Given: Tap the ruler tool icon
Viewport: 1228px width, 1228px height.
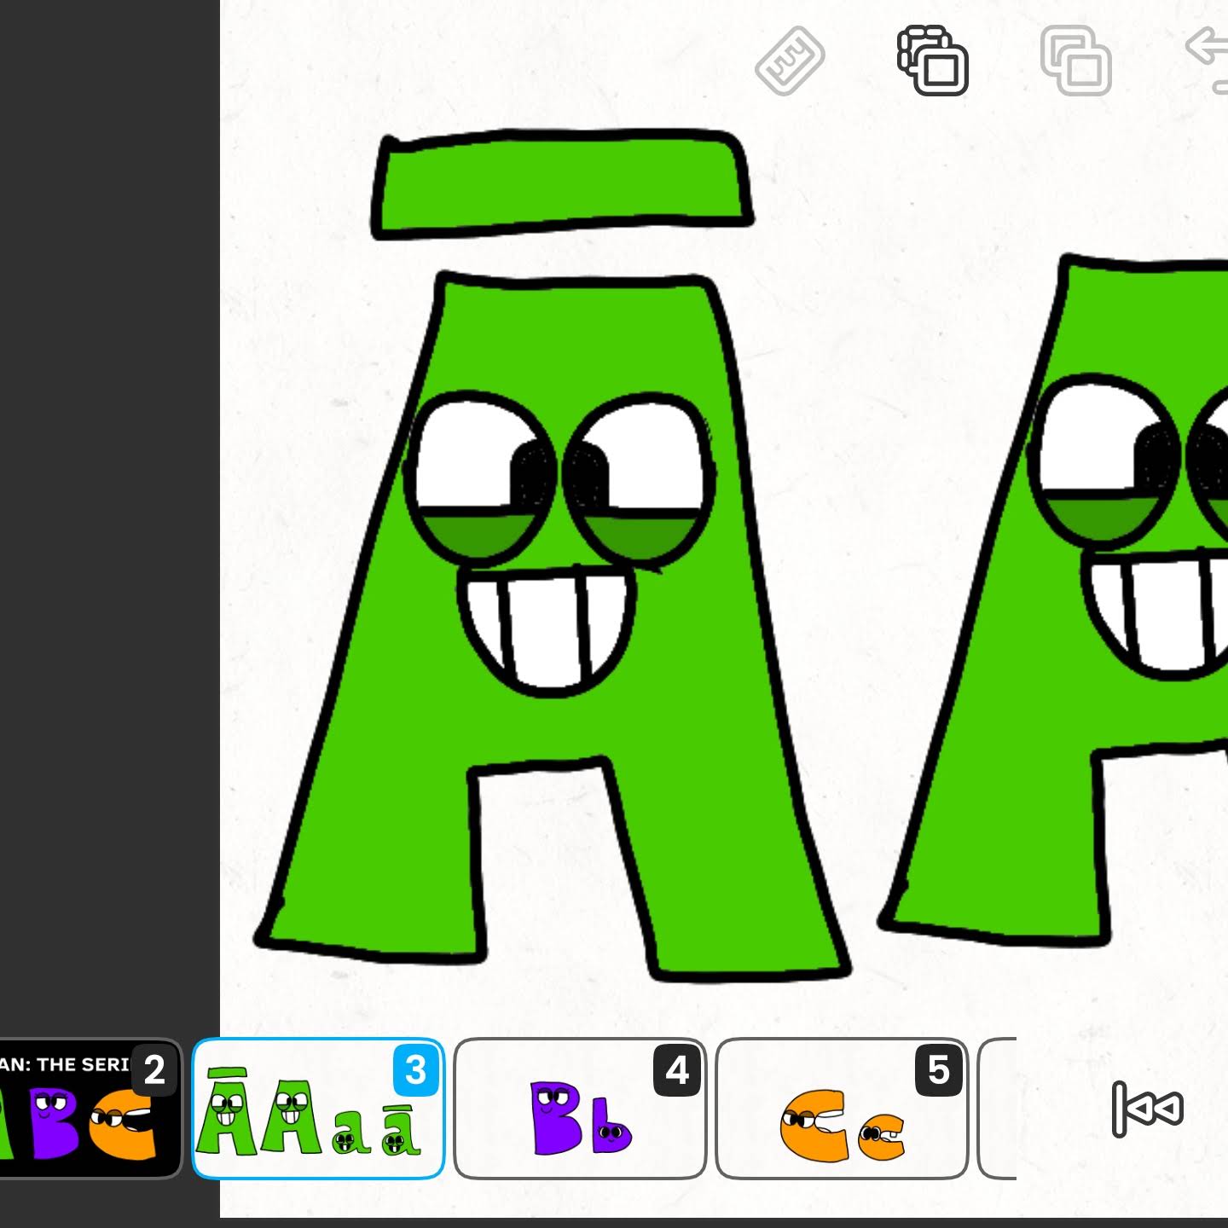Looking at the screenshot, I should tap(790, 61).
